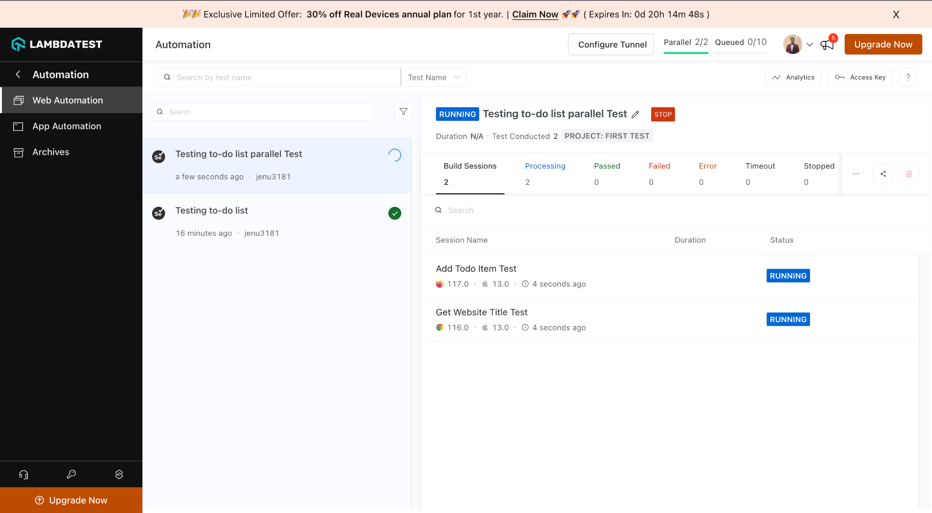The image size is (932, 513).
Task: Click the clock icon on Get Website Title Test
Action: 525,328
